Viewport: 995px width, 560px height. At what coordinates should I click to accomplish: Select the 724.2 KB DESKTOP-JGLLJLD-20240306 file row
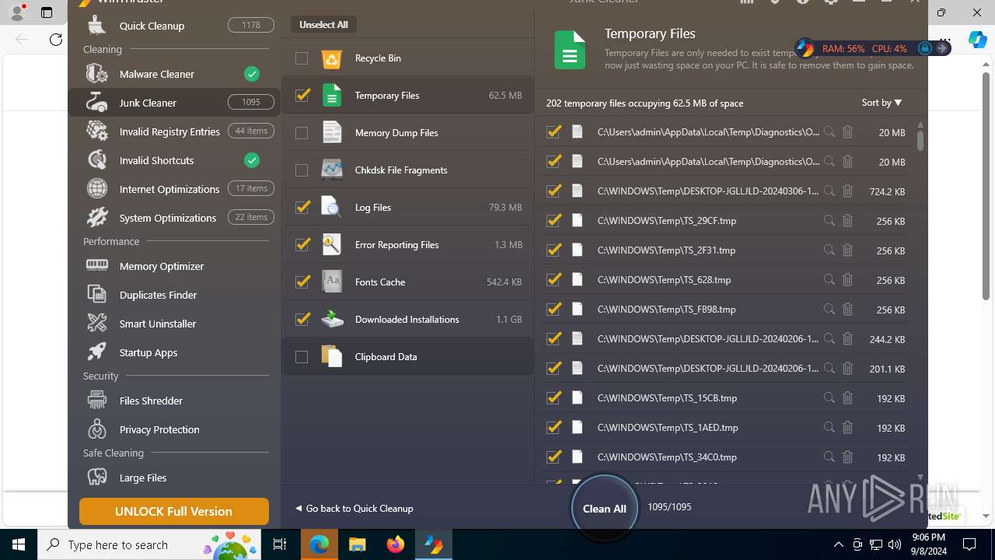[724, 191]
